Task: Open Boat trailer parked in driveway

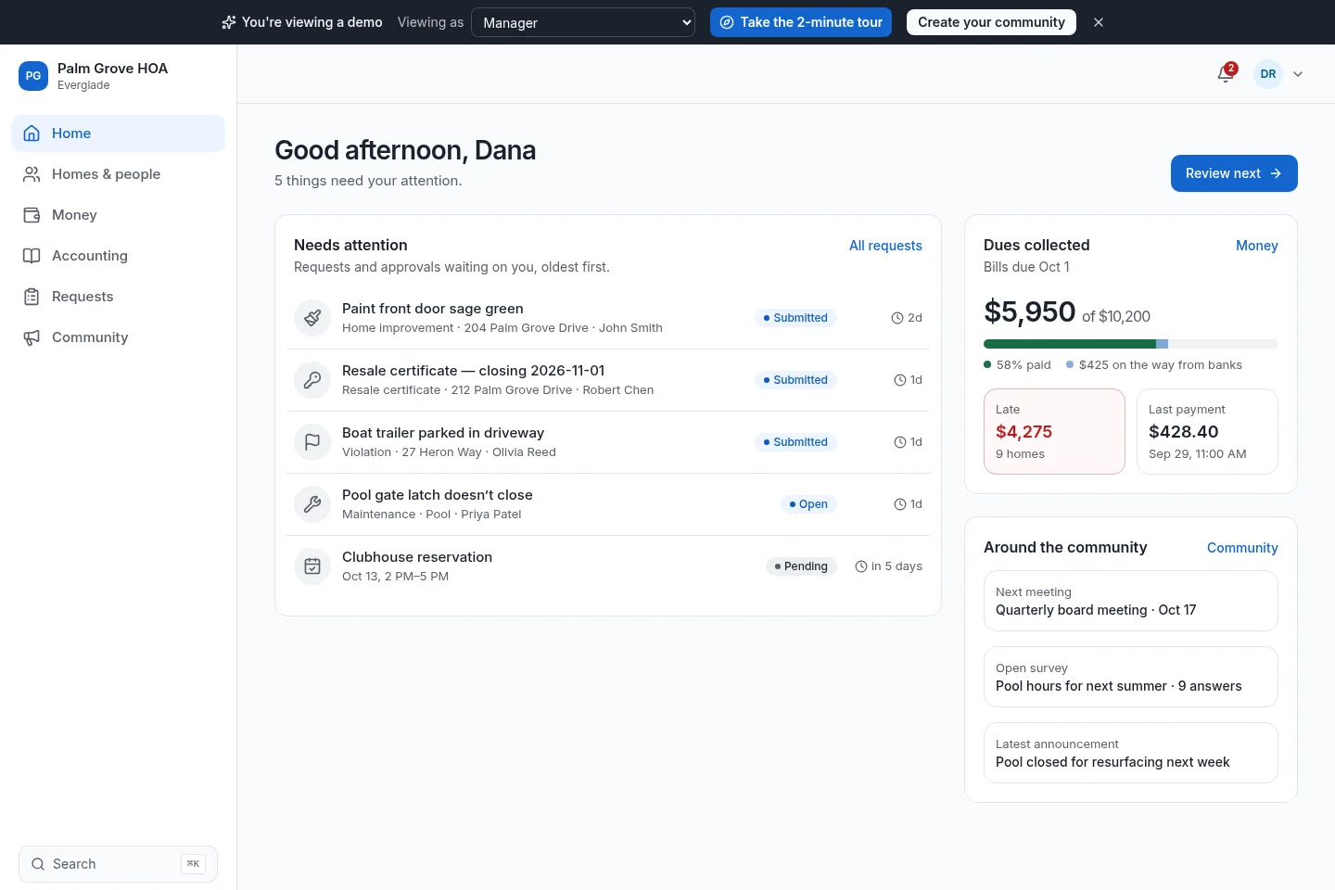Action: point(608,442)
